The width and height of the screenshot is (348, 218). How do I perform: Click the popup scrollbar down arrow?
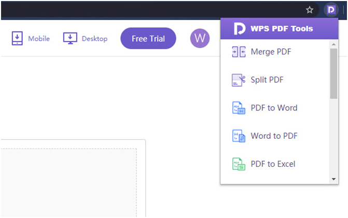point(333,179)
